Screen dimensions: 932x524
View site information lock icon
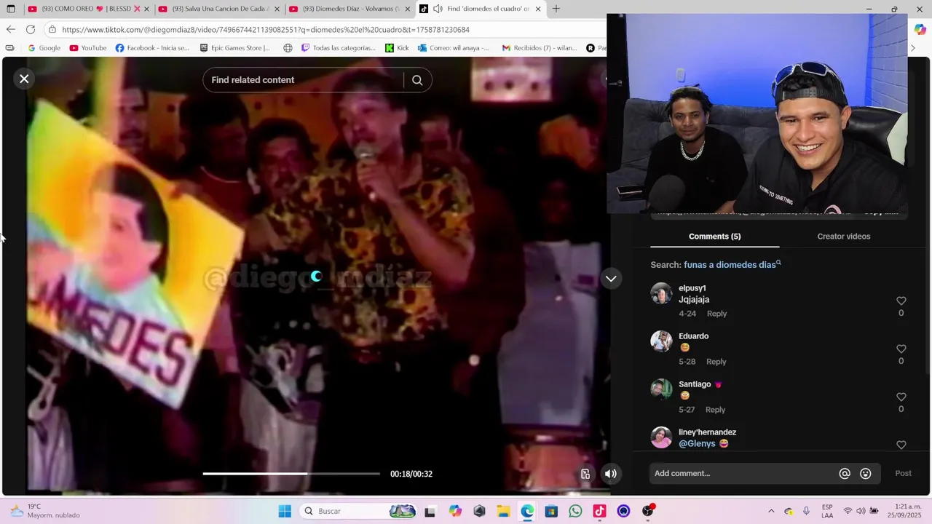coord(52,30)
